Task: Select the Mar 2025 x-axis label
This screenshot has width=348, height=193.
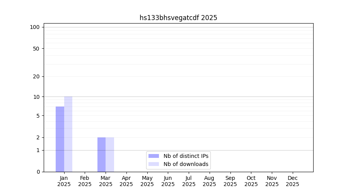Action: (106, 181)
